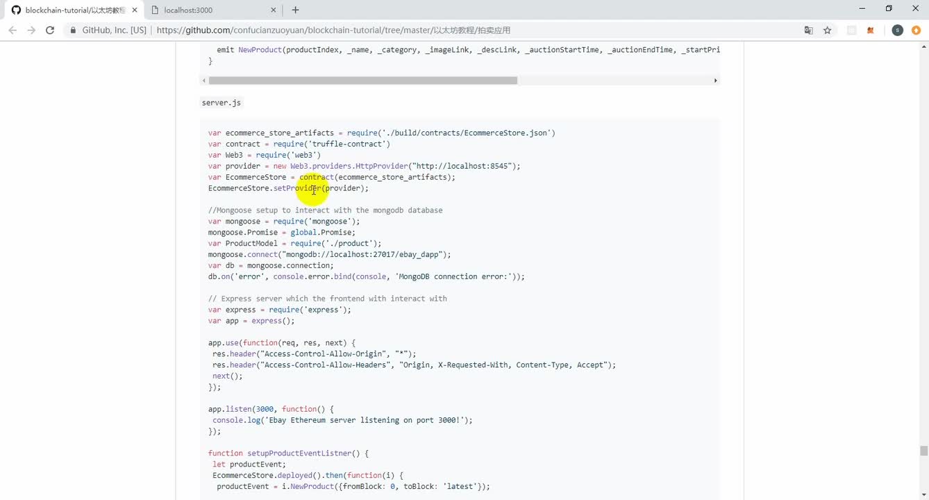Click the code block horizontal scrollbar thumb
The height and width of the screenshot is (500, 929).
pos(362,81)
